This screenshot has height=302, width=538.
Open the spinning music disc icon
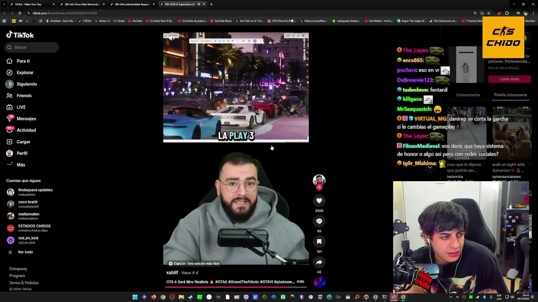319,282
